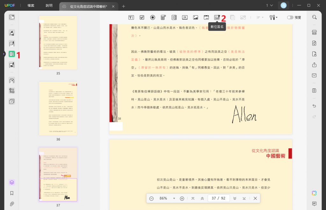This screenshot has width=326, height=210.
Task: Open the convert PDF tool
Action: coord(314,43)
